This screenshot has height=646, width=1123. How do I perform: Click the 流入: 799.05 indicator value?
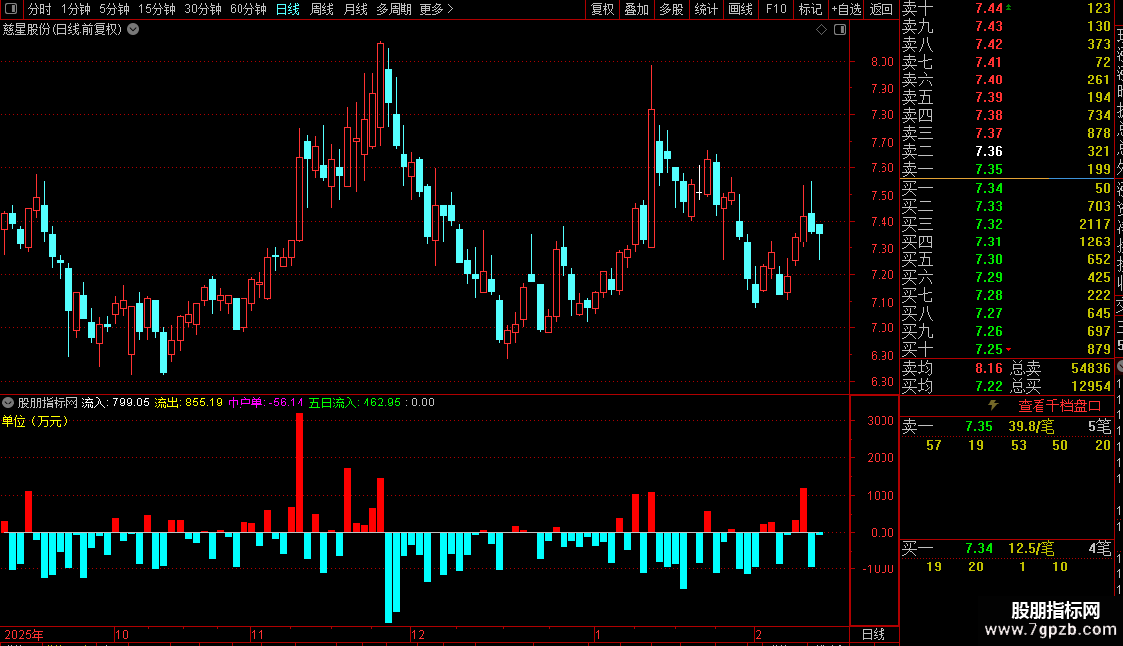click(x=116, y=403)
